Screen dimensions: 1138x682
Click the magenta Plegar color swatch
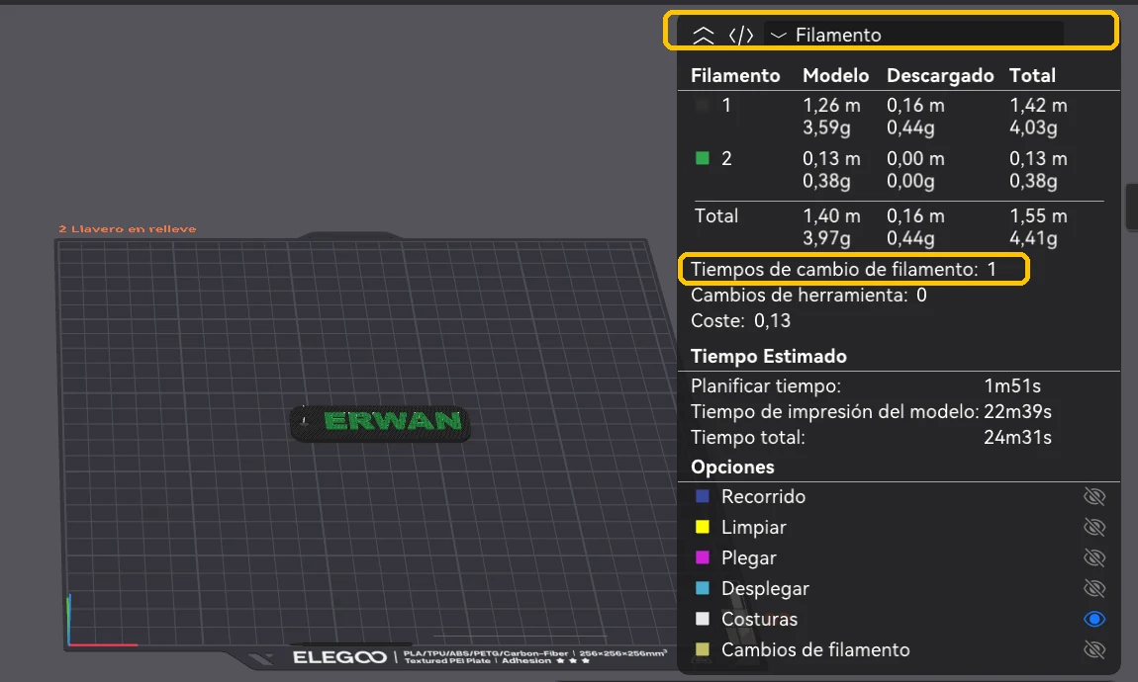[x=702, y=557]
